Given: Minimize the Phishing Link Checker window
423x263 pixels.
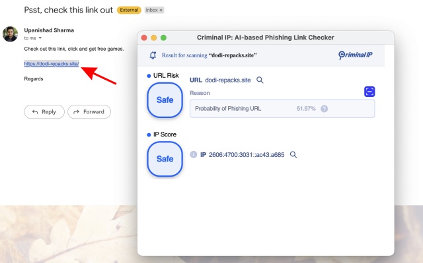Looking at the screenshot, I should point(154,38).
